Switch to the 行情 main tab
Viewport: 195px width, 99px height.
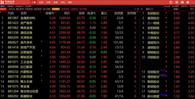point(34,2)
